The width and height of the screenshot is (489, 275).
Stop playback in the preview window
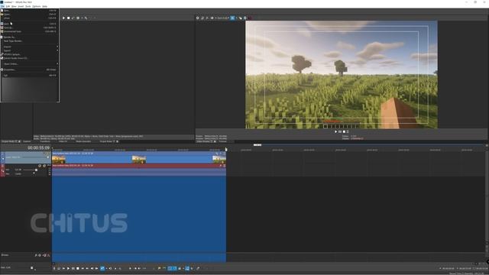click(x=344, y=131)
